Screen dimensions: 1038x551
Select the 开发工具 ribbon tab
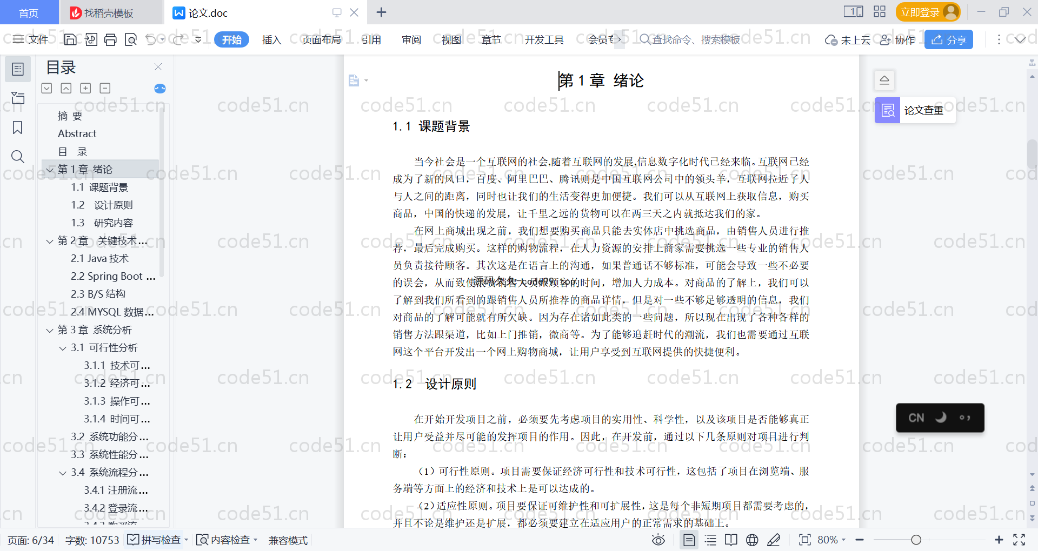(x=544, y=39)
